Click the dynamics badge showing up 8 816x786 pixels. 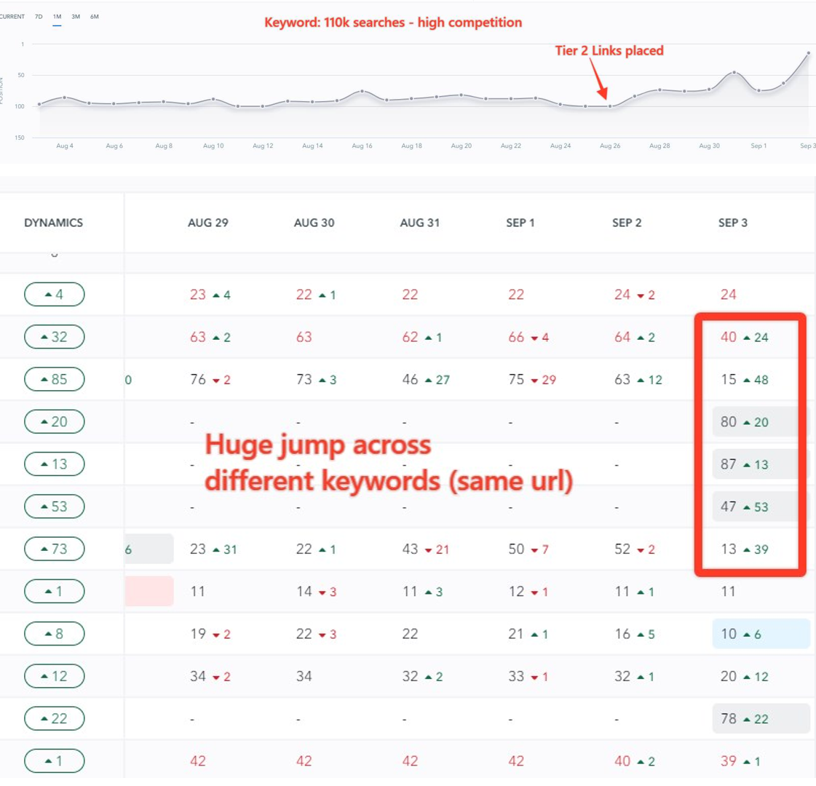54,634
